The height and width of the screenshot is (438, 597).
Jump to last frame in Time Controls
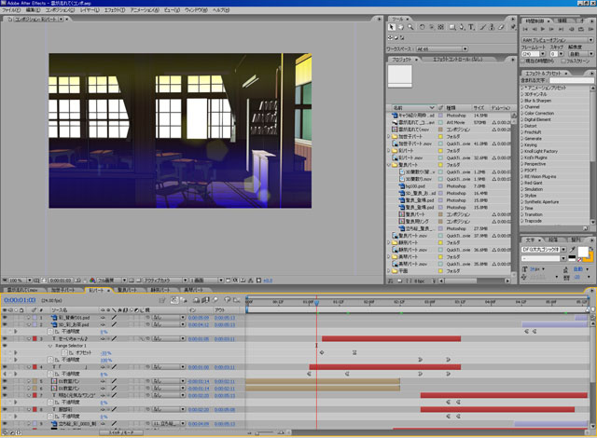click(x=561, y=29)
